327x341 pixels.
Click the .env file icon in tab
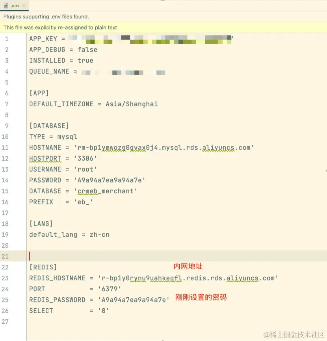6,6
